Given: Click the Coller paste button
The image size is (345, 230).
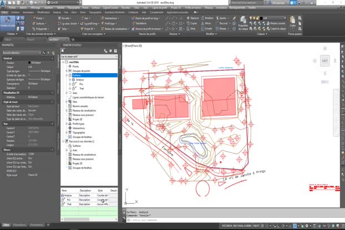Looking at the screenshot, I should [x=293, y=22].
